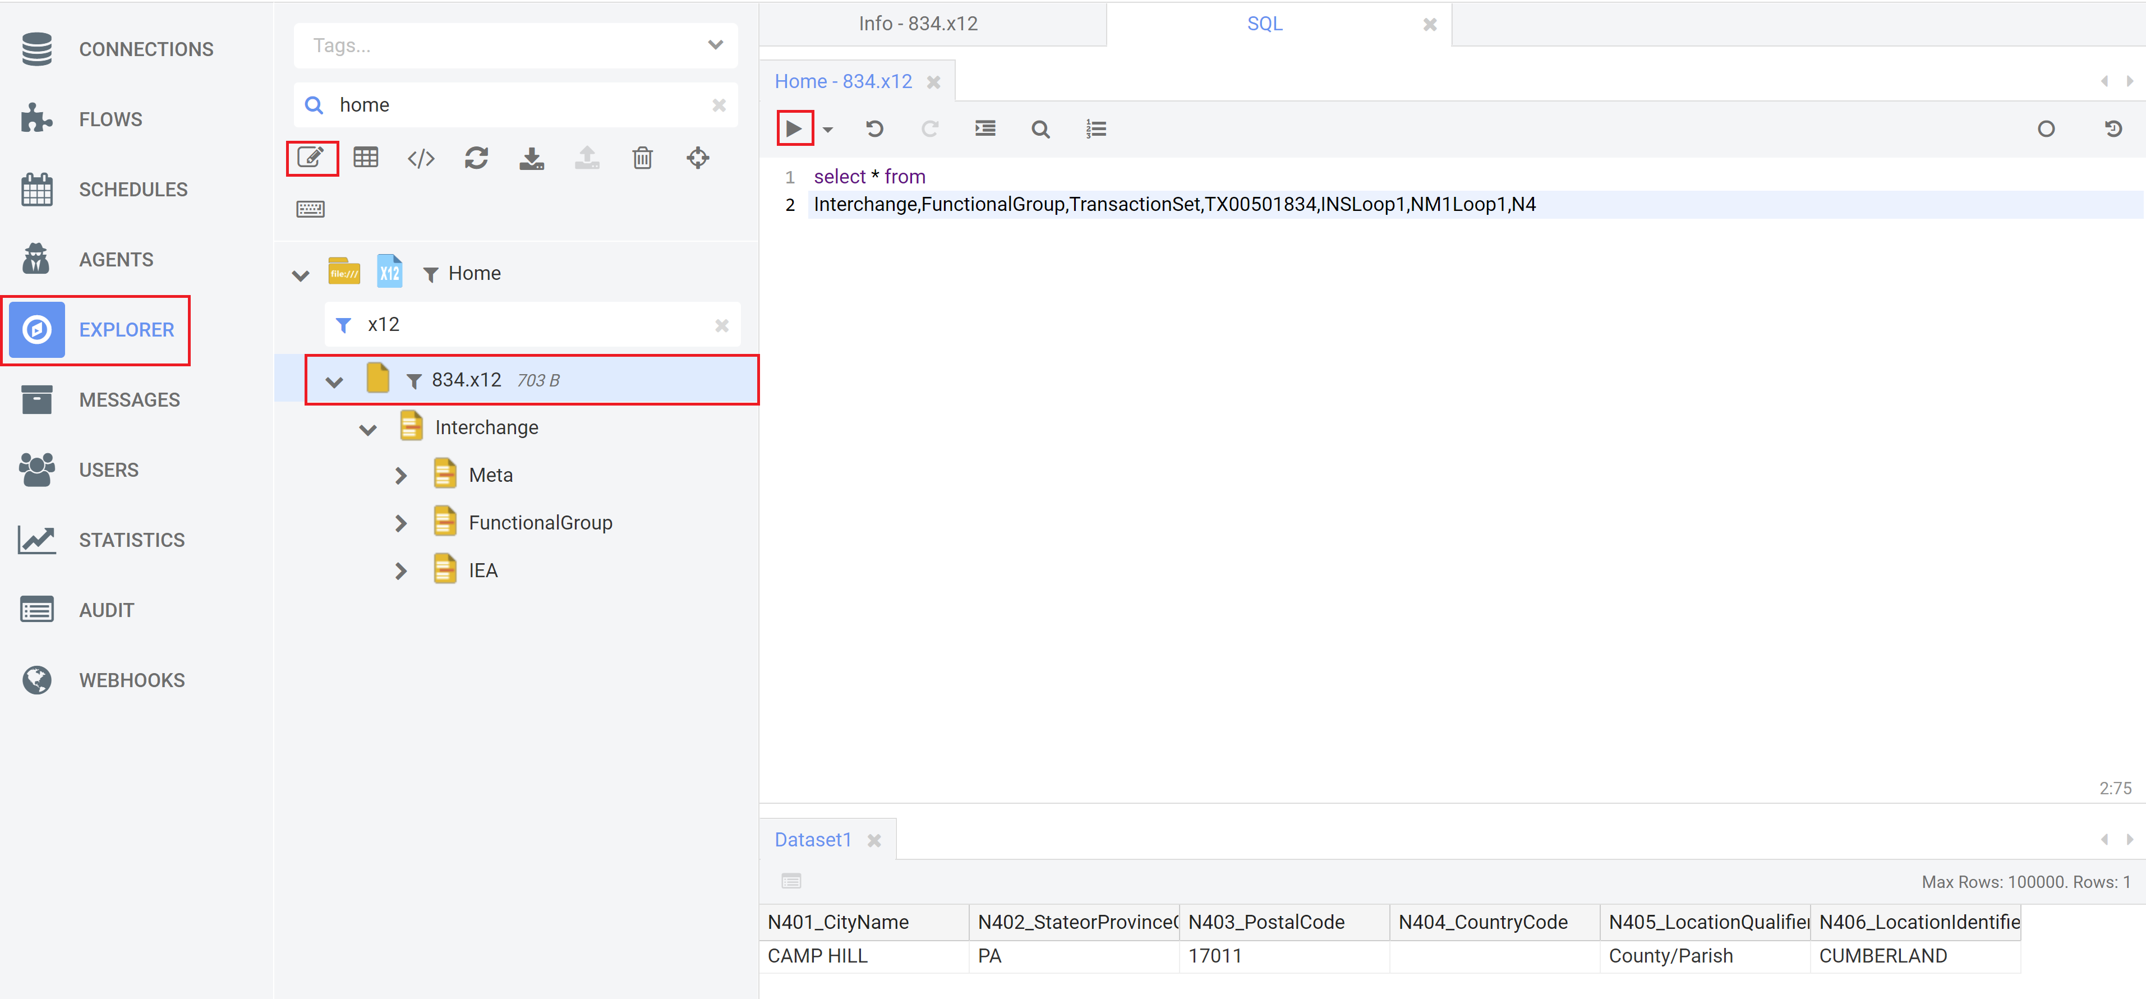Open the Tags dropdown
Screen dimensions: 2146x999
click(x=715, y=45)
